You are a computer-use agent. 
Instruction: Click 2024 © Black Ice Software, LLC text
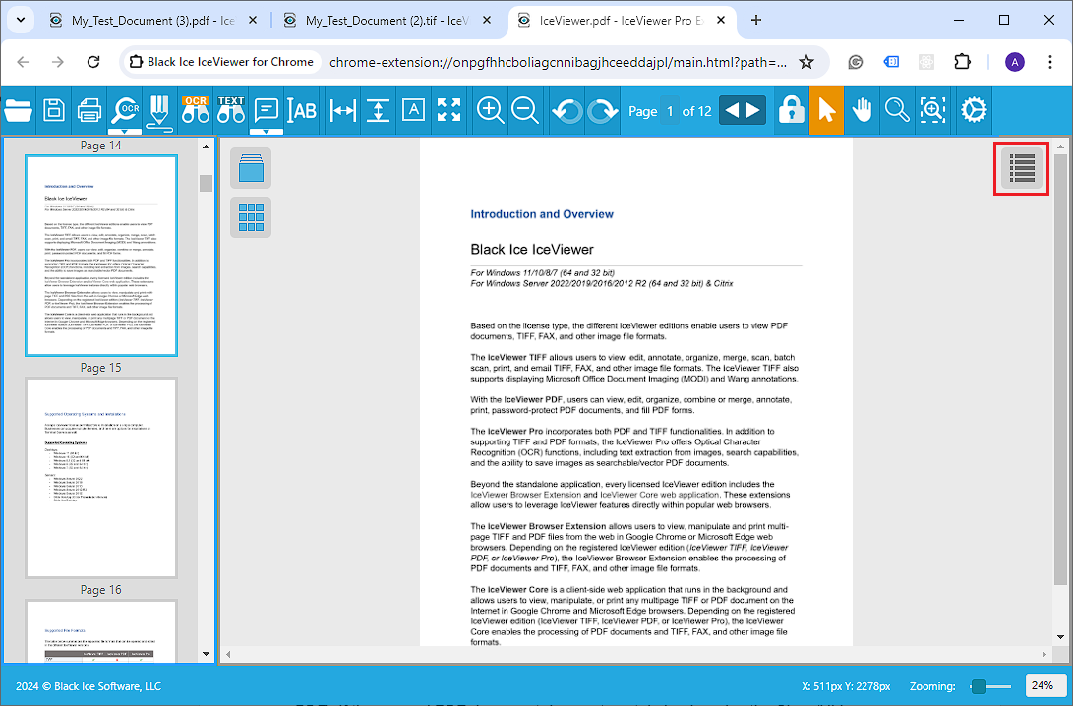[89, 686]
